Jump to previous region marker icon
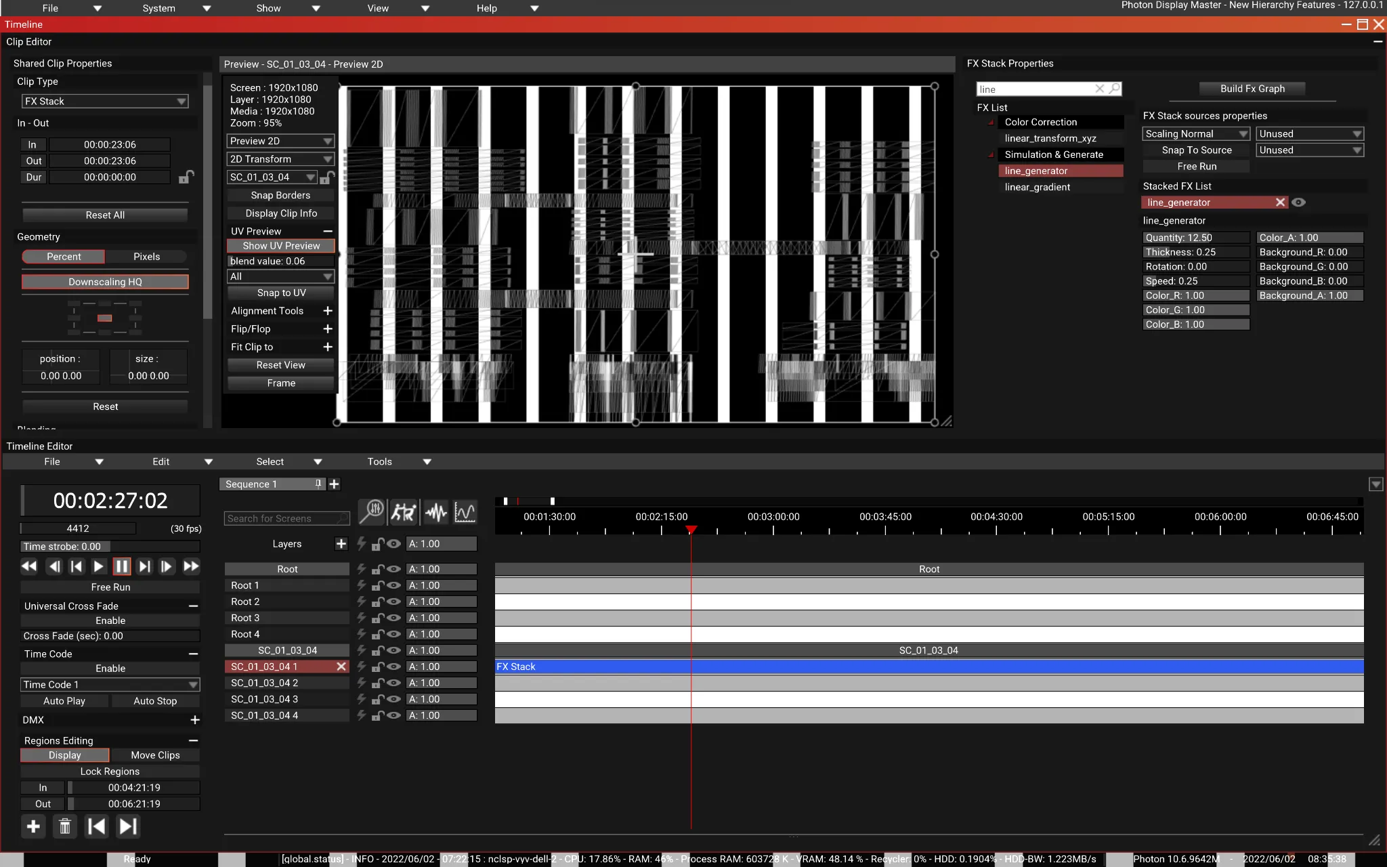The height and width of the screenshot is (867, 1387). [x=97, y=826]
